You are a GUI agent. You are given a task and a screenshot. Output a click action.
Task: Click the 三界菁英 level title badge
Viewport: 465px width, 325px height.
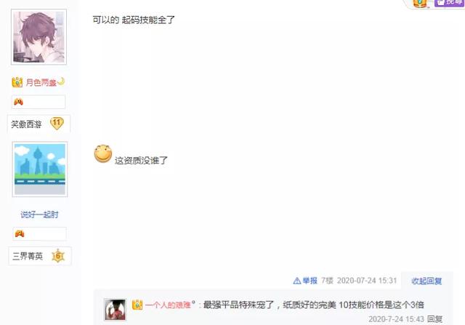coord(28,256)
